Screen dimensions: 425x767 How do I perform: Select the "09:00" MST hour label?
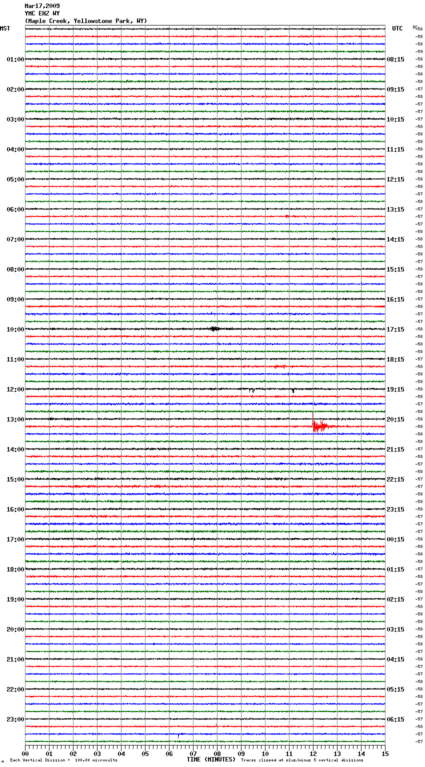pos(15,299)
